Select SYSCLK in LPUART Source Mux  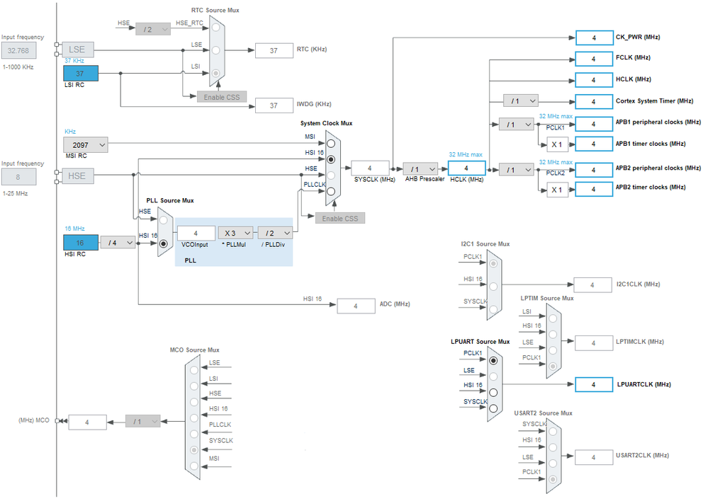point(493,408)
